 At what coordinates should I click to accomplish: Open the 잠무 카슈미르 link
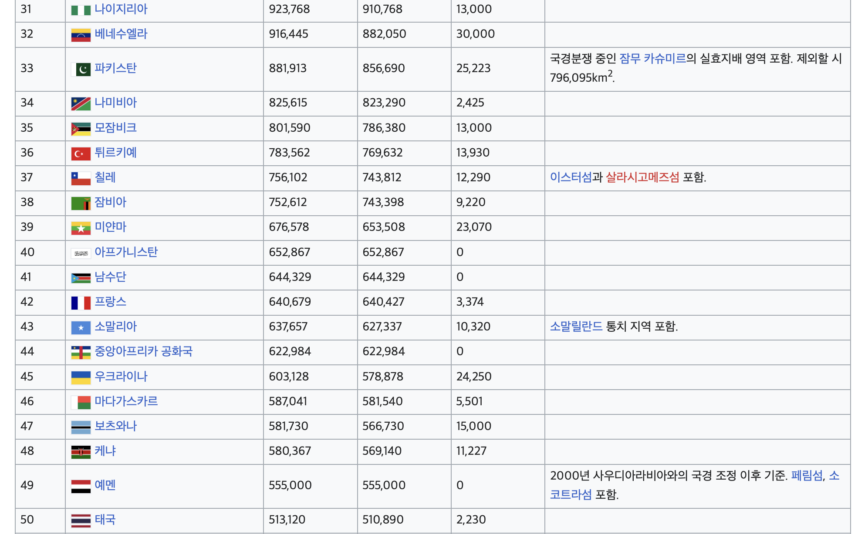pyautogui.click(x=652, y=58)
